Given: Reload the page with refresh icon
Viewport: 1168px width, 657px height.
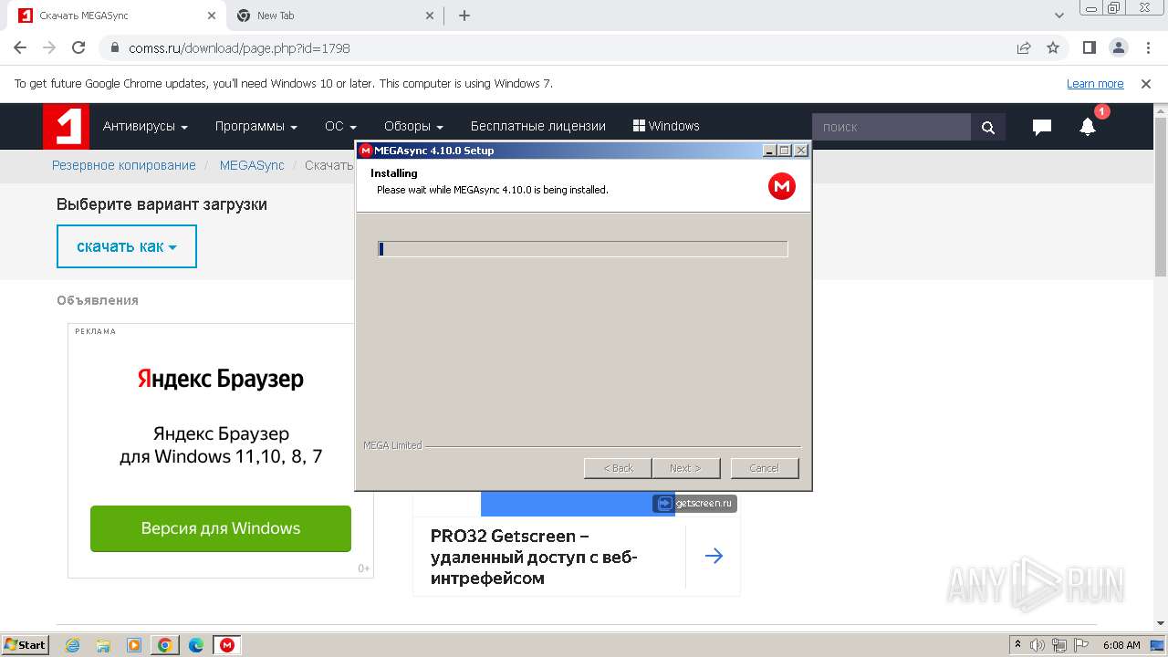Looking at the screenshot, I should pyautogui.click(x=78, y=47).
